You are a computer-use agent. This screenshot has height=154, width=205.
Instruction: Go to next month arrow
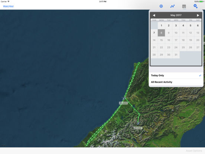tap(198, 15)
